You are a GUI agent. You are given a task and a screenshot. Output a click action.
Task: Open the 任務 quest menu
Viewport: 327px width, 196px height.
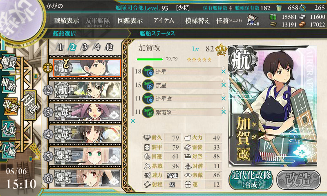tap(229, 20)
